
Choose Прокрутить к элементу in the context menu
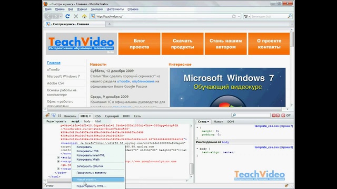pyautogui.click(x=98, y=173)
